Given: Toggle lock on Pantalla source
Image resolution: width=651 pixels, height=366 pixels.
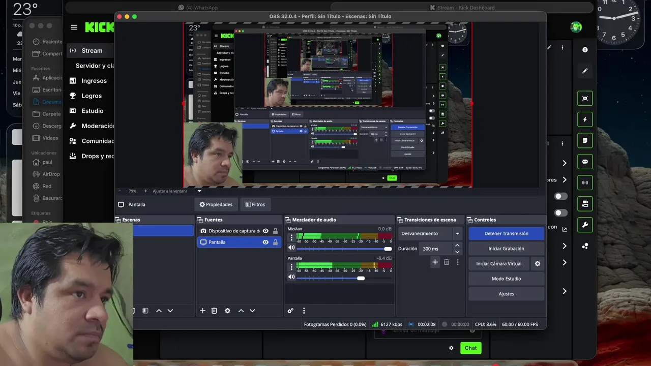Looking at the screenshot, I should [275, 242].
